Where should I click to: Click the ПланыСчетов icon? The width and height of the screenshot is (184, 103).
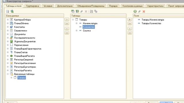pos(11,52)
